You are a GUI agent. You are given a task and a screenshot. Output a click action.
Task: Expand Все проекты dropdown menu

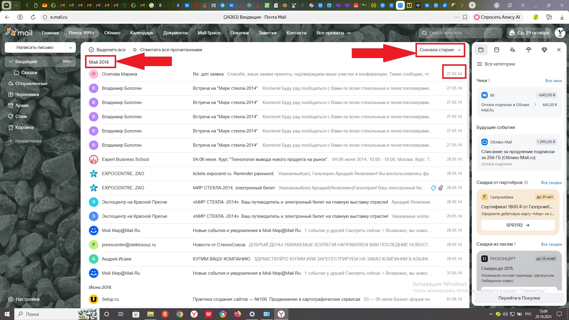click(333, 33)
